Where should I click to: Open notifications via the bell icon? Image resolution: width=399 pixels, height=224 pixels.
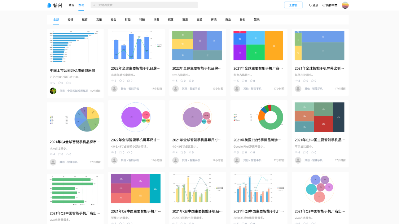310,5
